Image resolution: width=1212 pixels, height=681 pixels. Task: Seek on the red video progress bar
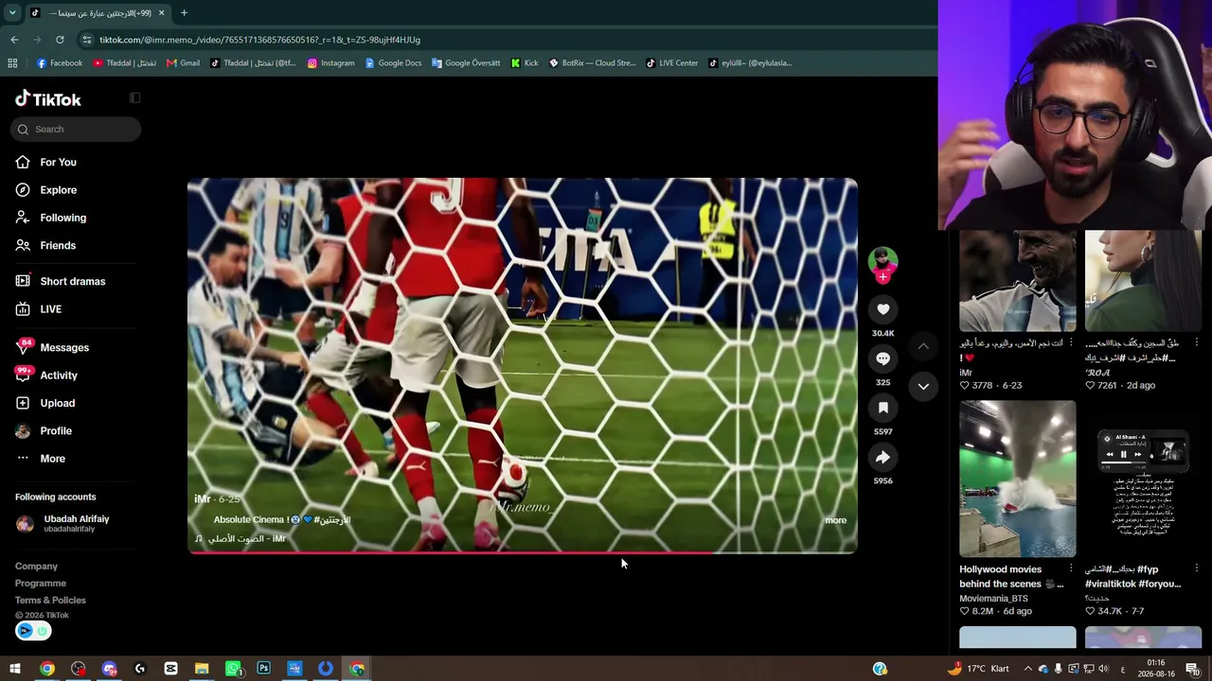(523, 552)
